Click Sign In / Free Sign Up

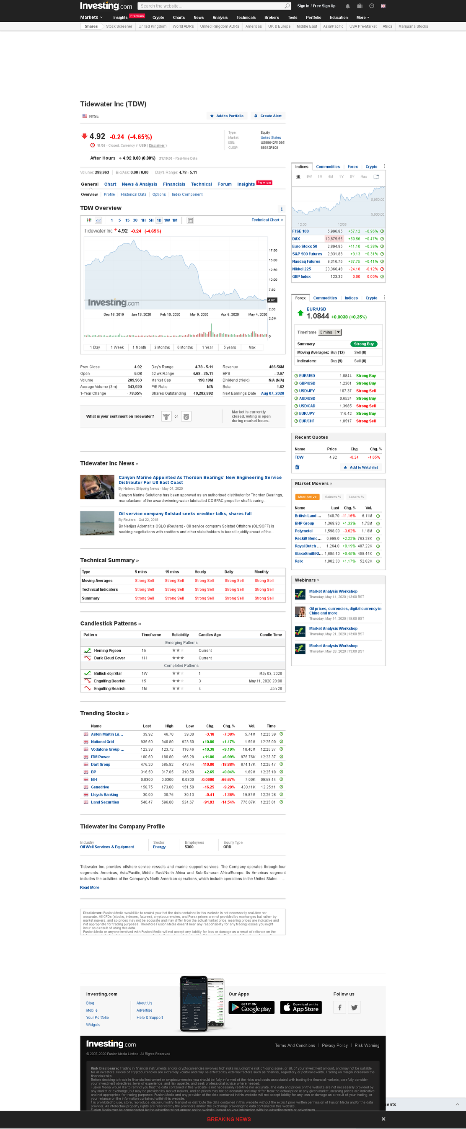click(316, 6)
